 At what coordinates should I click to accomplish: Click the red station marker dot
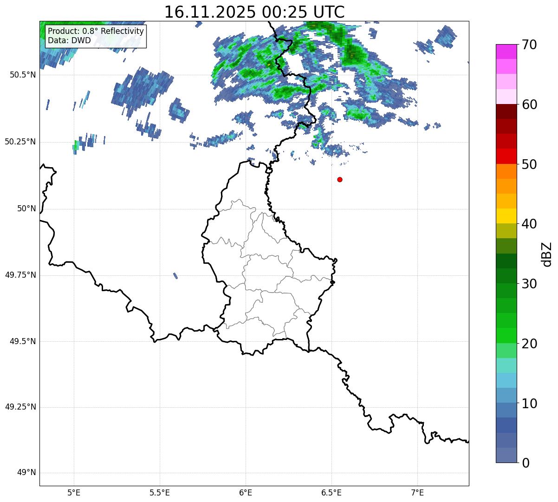[340, 179]
